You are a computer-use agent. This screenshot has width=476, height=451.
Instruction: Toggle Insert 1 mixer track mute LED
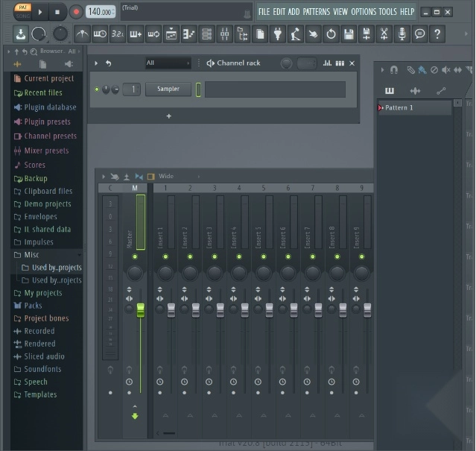click(165, 256)
